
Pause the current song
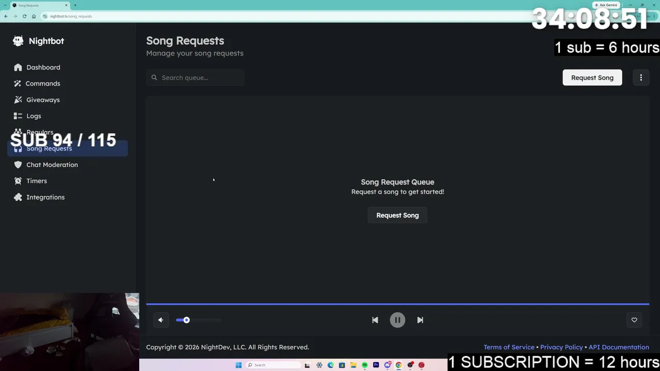[x=398, y=320]
